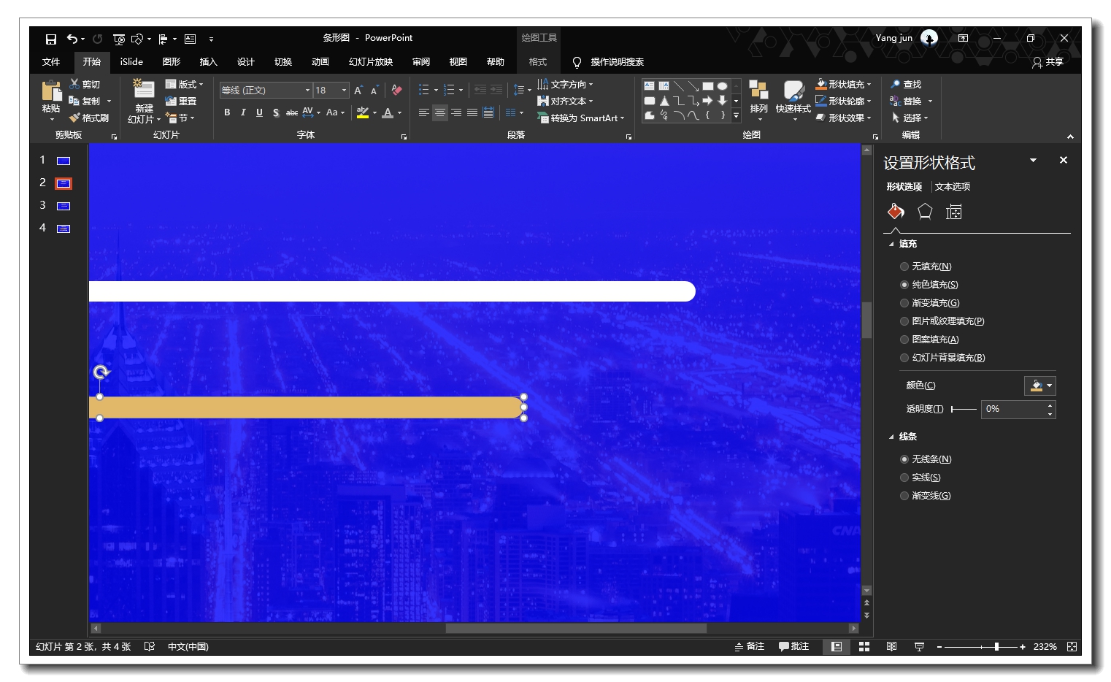Switch to the Design tab
Viewport: 1111px width, 682px height.
pyautogui.click(x=245, y=62)
